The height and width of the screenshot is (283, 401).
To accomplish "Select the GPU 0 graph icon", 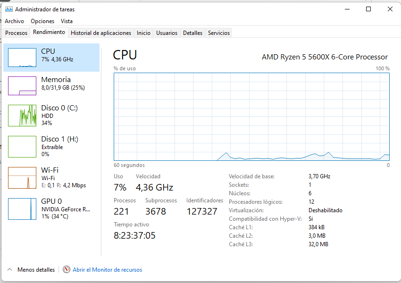I will click(22, 208).
